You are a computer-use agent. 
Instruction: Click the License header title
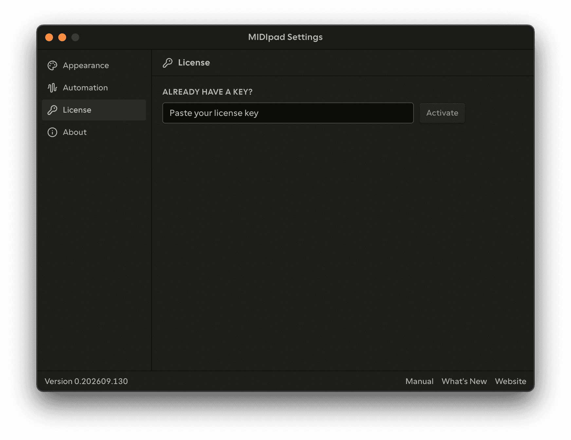[194, 63]
